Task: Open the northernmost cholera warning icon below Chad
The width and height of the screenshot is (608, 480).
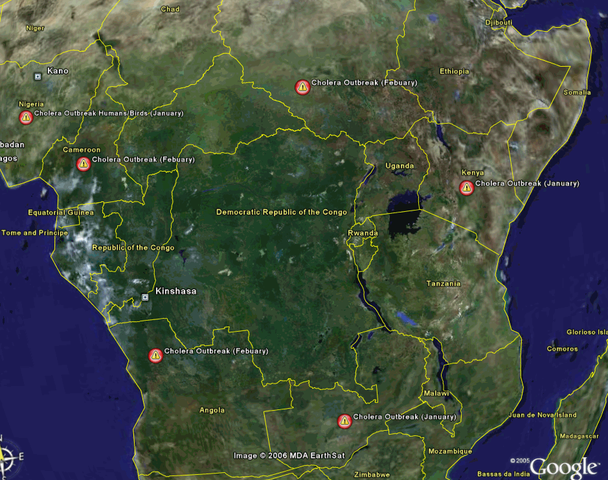Action: (302, 87)
